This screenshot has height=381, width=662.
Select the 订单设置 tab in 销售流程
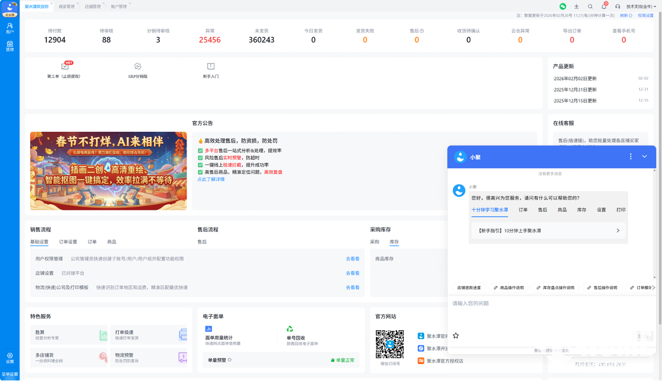pos(68,242)
